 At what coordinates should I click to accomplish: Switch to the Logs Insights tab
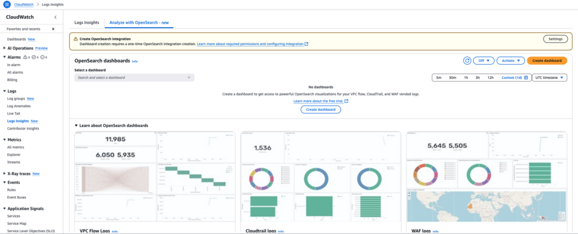[x=87, y=23]
